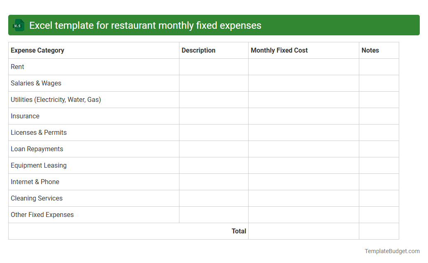Click the Monthly Fixed Cost header

pos(279,50)
